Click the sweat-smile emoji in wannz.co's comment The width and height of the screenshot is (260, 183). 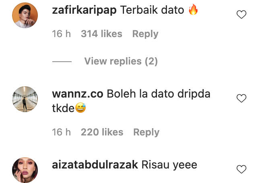coord(80,108)
